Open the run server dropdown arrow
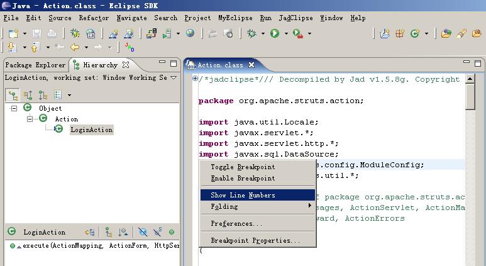486x266 pixels. tap(178, 33)
